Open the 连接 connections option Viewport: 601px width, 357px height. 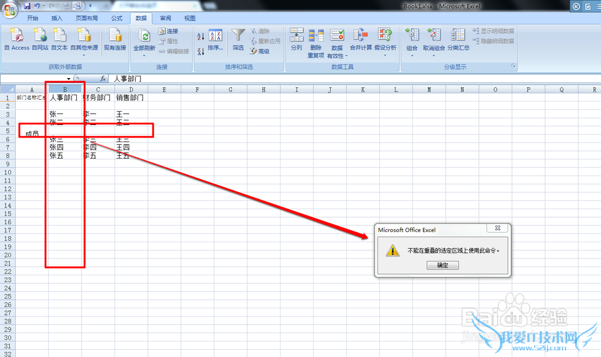pos(168,31)
